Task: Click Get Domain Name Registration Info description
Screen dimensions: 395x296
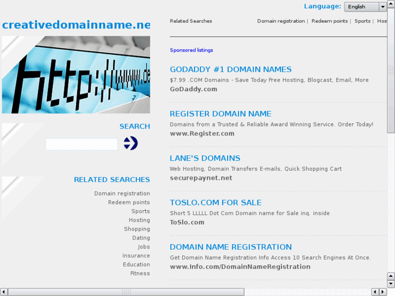Action: click(270, 257)
